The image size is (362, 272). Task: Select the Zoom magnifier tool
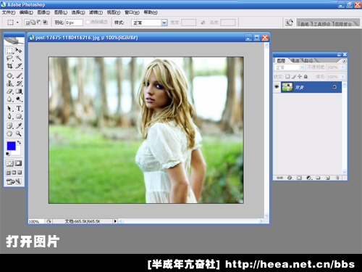[19, 133]
